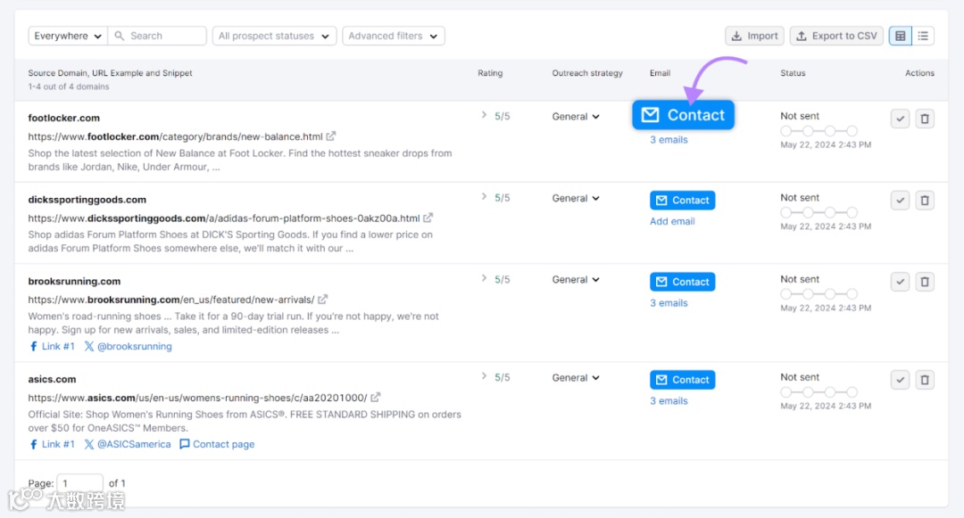Click dickssportinggoods.com status progress tracker
Screen dimensions: 964x518
[x=819, y=212]
